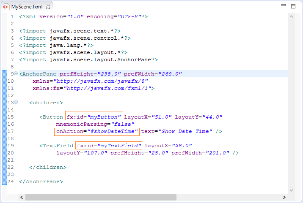Click the vertical scrollbar up arrow
The image size is (303, 203).
(x=292, y=16)
